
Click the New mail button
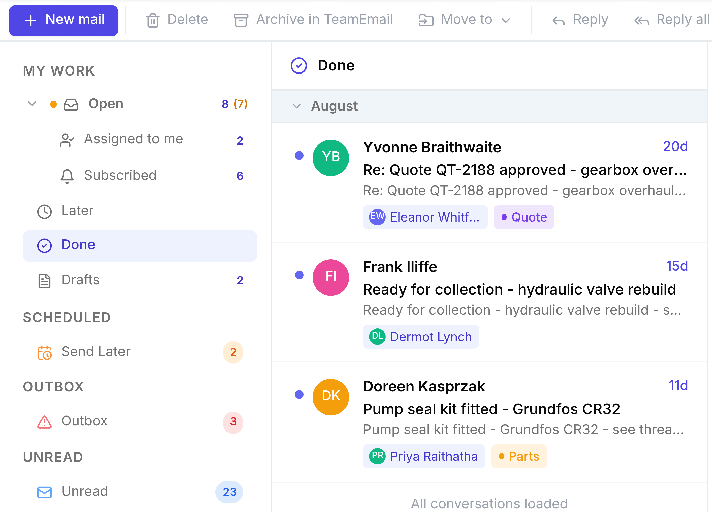(64, 20)
